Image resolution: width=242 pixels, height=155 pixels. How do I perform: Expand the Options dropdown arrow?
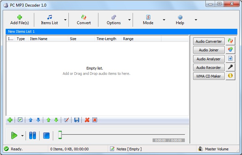(x=130, y=20)
